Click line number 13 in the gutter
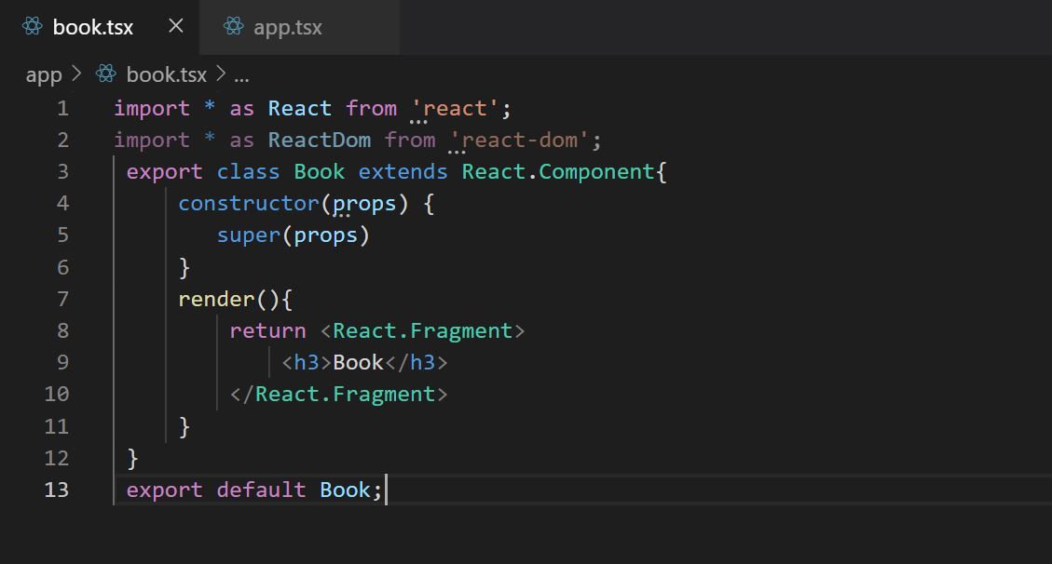The image size is (1052, 564). [57, 489]
